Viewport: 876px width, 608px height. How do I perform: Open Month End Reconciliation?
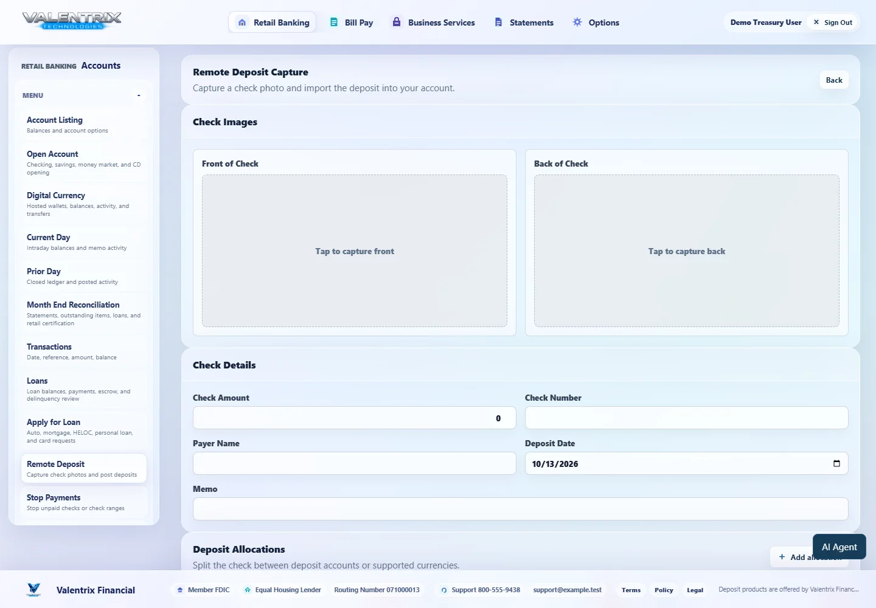[x=84, y=314]
